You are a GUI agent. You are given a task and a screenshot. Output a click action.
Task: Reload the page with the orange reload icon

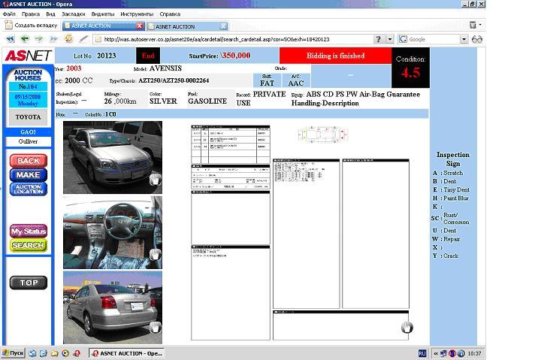tap(68, 38)
